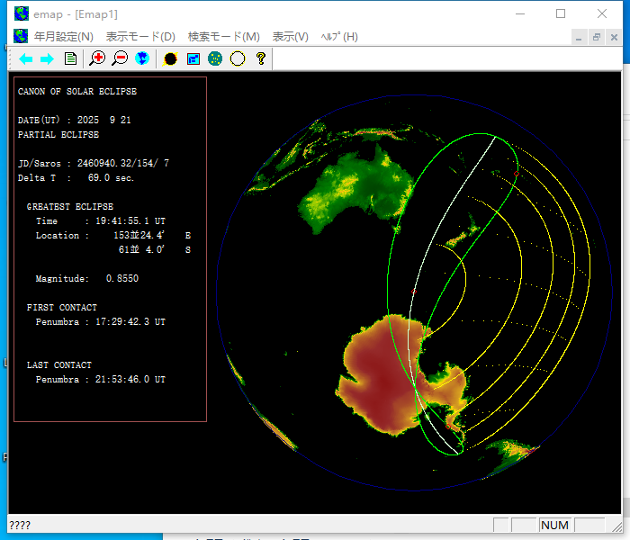Image resolution: width=630 pixels, height=540 pixels.
Task: Click the blue map window icon
Action: [x=193, y=58]
